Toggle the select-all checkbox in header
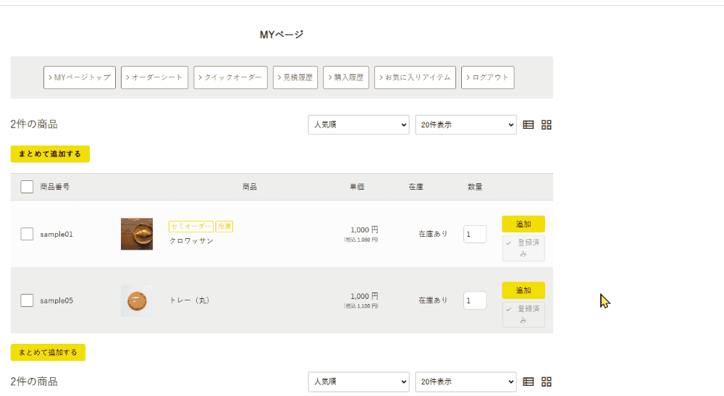Image resolution: width=724 pixels, height=396 pixels. pos(27,187)
